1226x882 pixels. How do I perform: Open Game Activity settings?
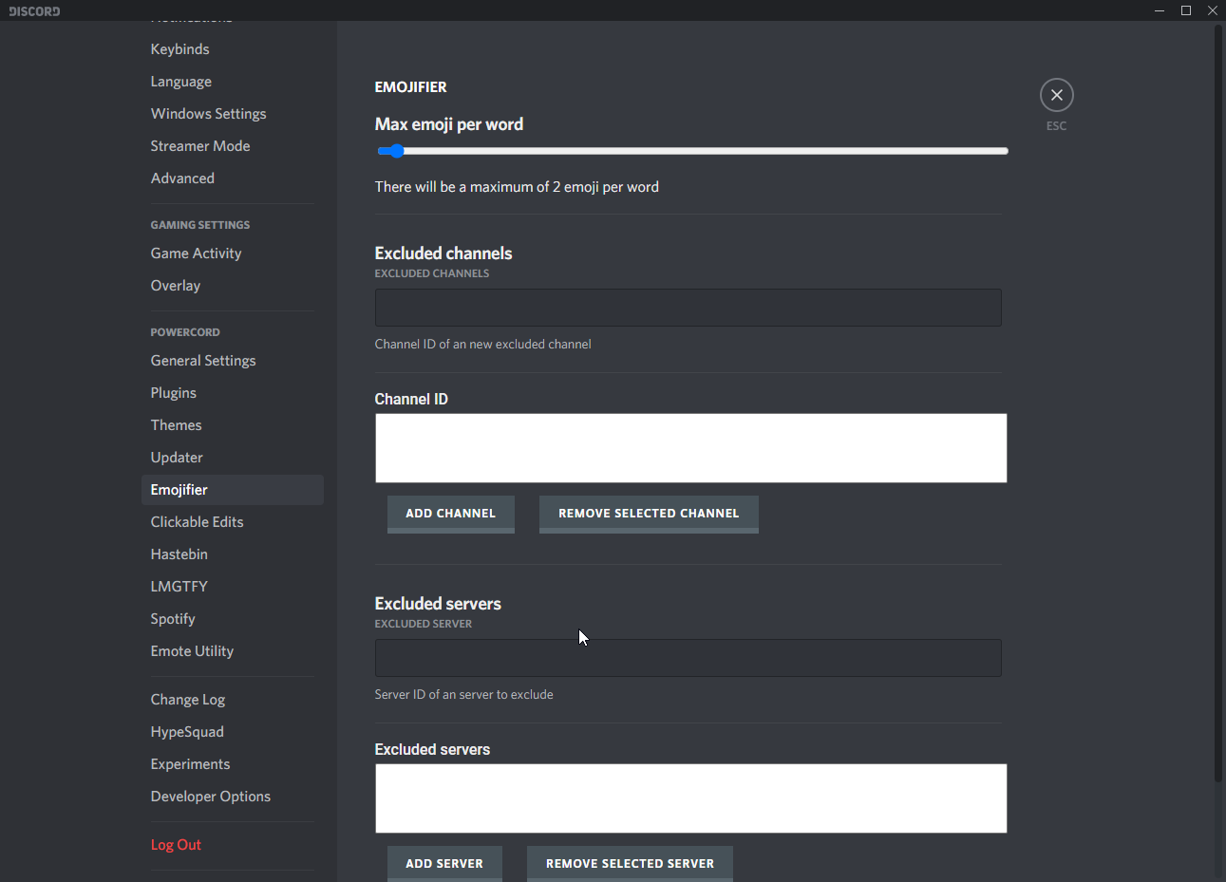point(232,253)
